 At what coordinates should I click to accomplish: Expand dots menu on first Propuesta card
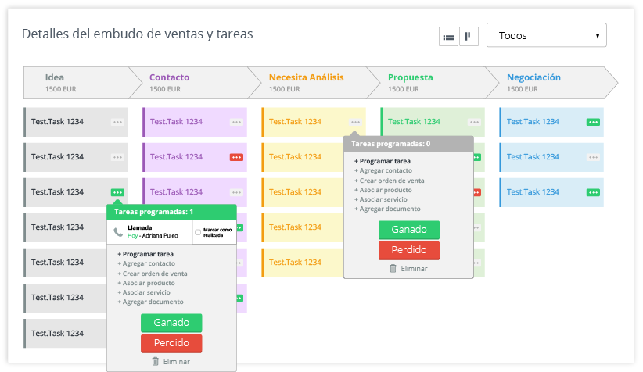474,122
